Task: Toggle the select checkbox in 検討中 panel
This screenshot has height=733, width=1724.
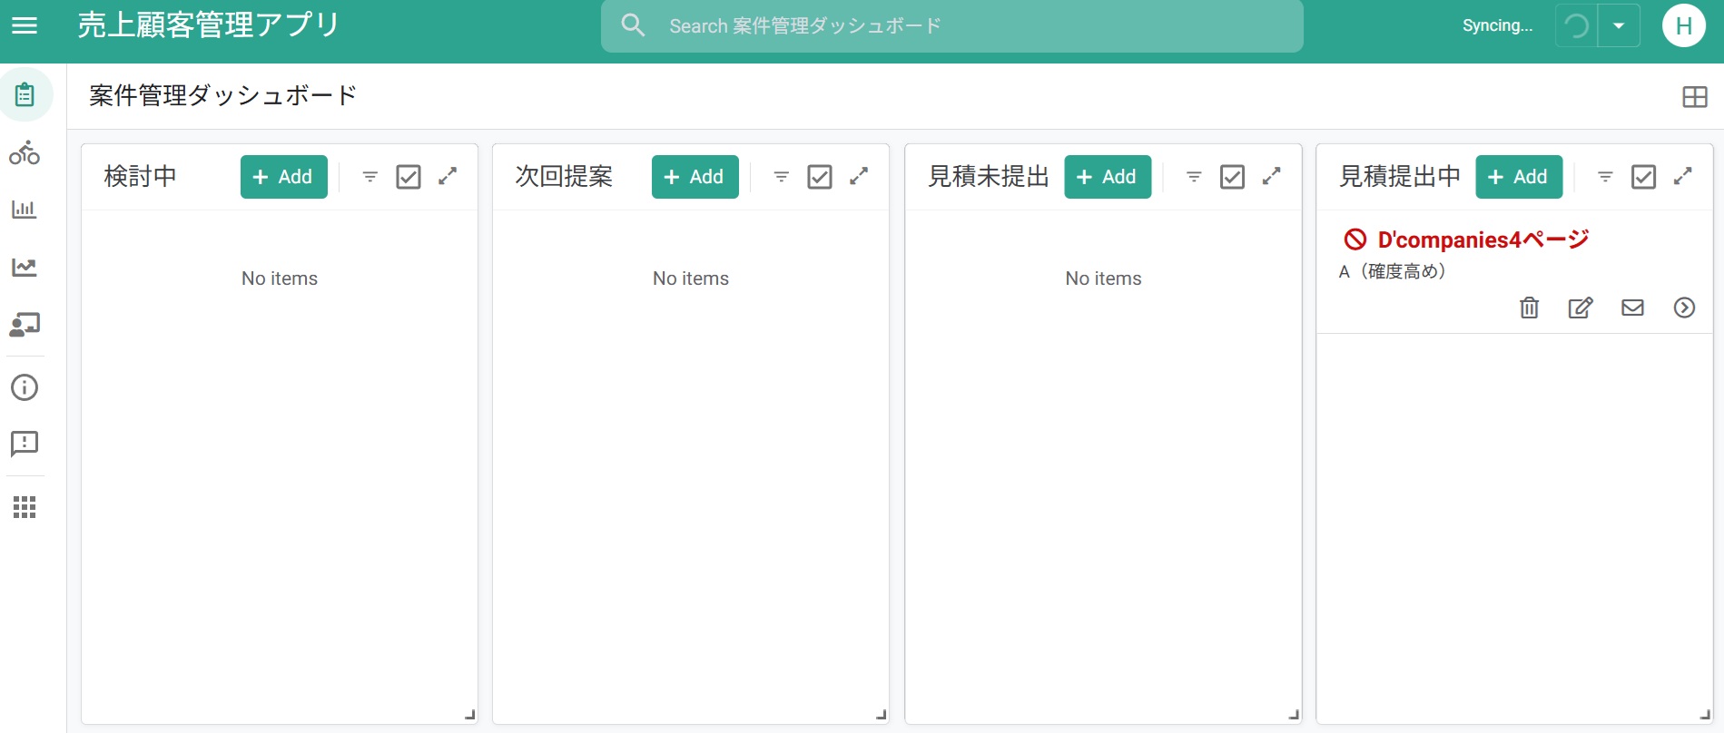Action: point(409,177)
